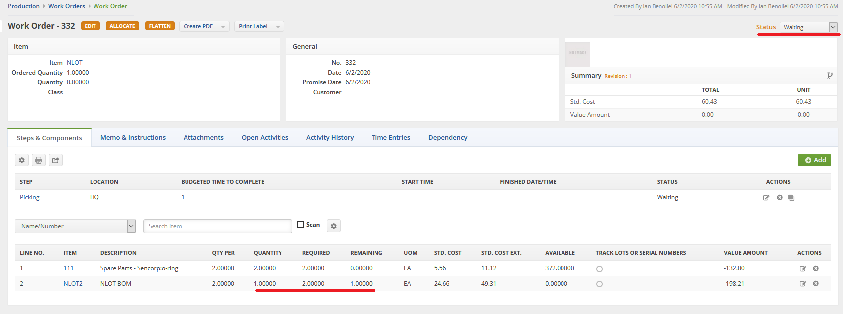The width and height of the screenshot is (843, 314).
Task: Expand the Create PDF dropdown arrow
Action: tap(223, 27)
